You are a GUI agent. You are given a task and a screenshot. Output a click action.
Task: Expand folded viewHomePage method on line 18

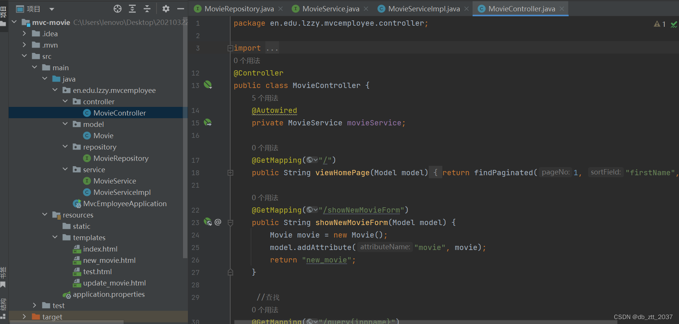tap(230, 173)
